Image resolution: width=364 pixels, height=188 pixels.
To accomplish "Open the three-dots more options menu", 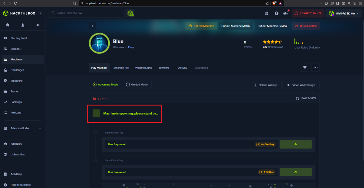I will tap(315, 68).
